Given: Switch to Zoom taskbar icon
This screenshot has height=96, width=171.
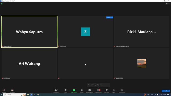Looking at the screenshot, I should 32,95.
